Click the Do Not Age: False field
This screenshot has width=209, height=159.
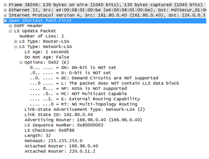[x=47, y=57]
